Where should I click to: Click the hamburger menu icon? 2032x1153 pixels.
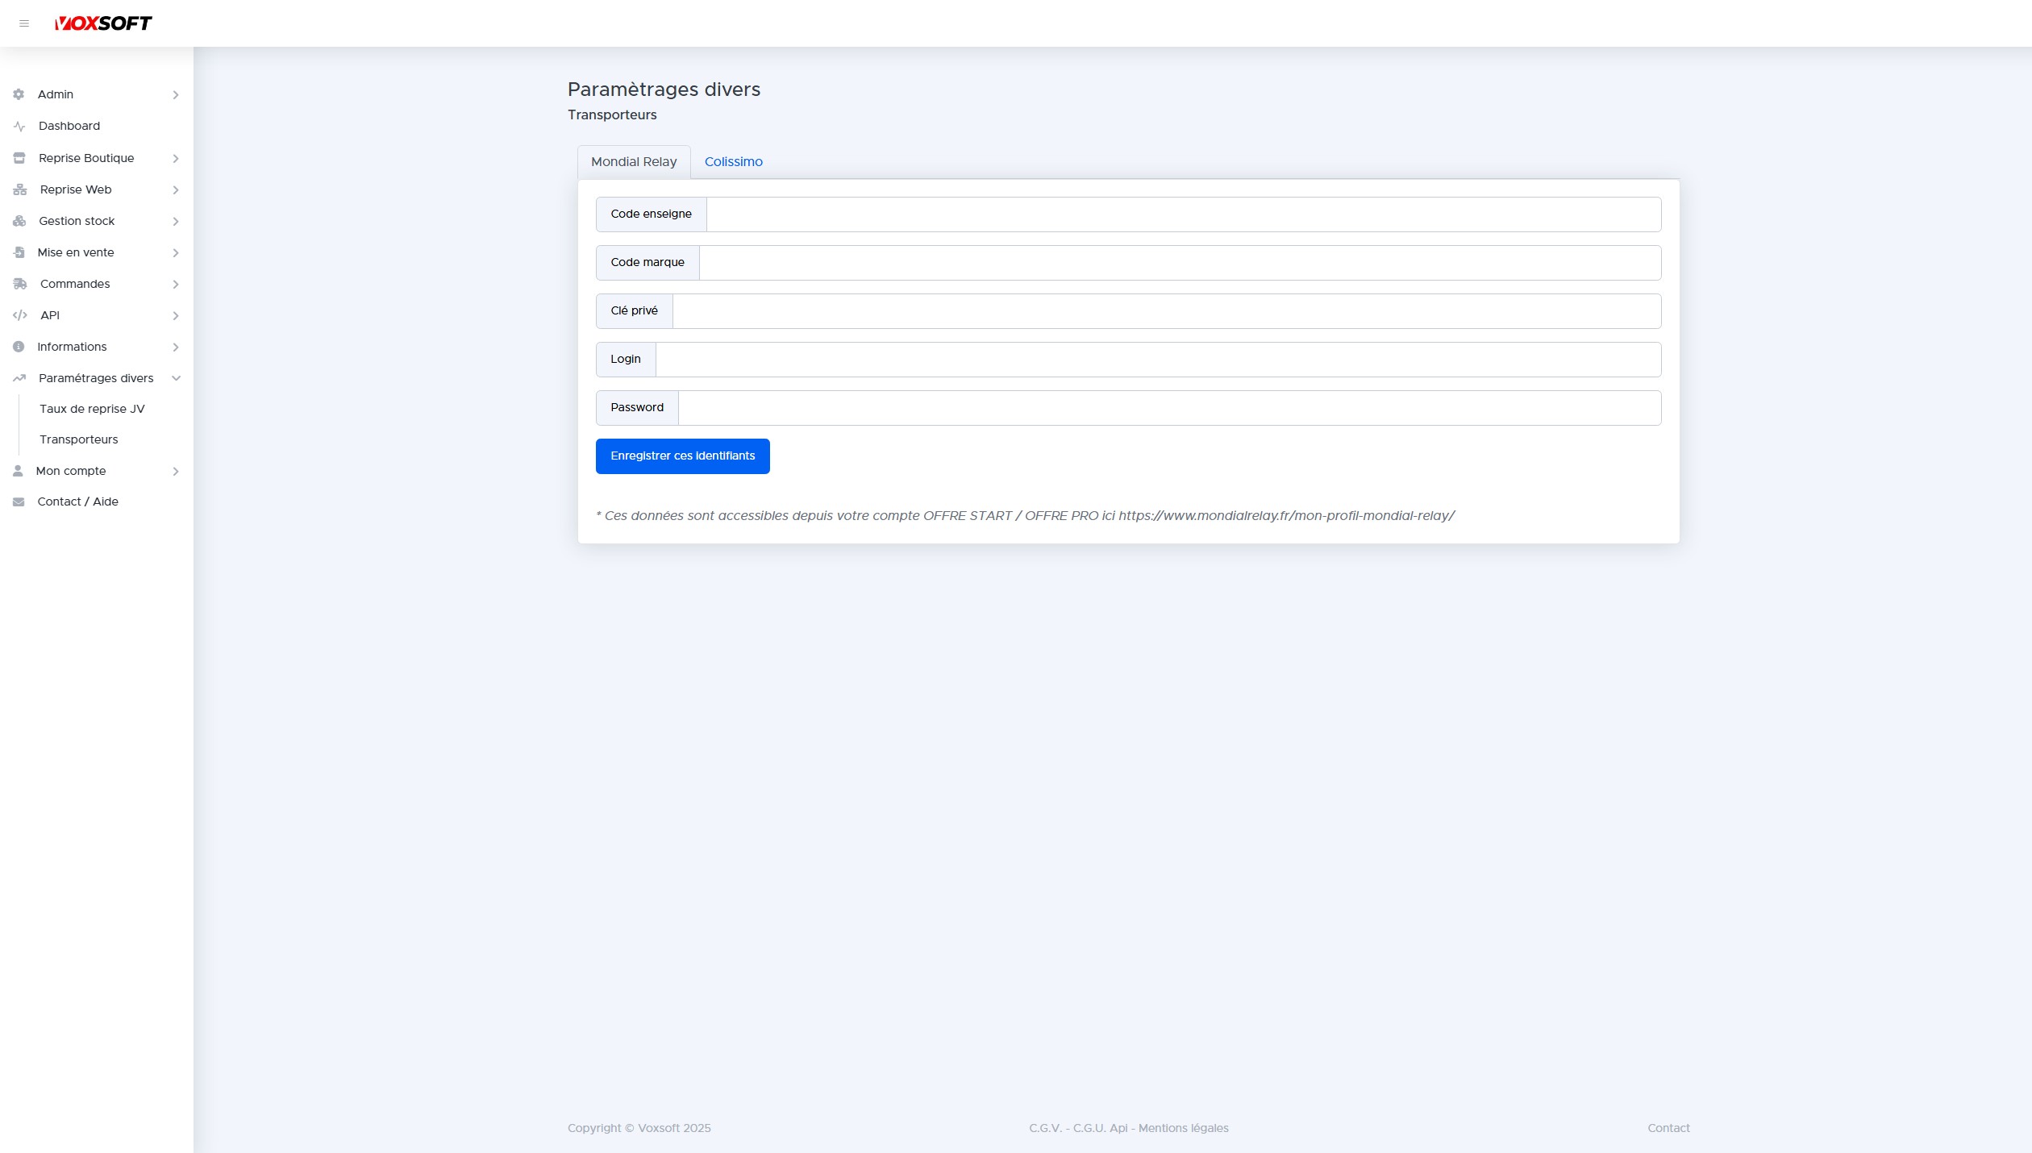point(24,23)
